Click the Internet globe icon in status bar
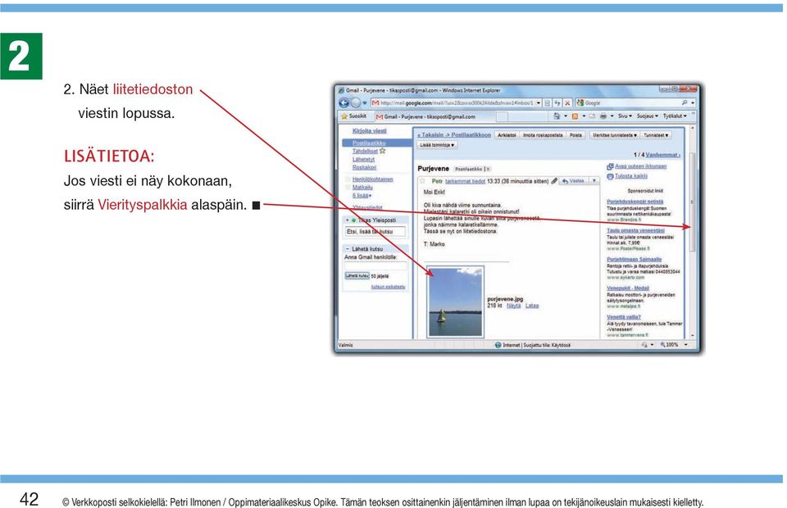Viewport: 787px width, 508px height. click(x=498, y=345)
